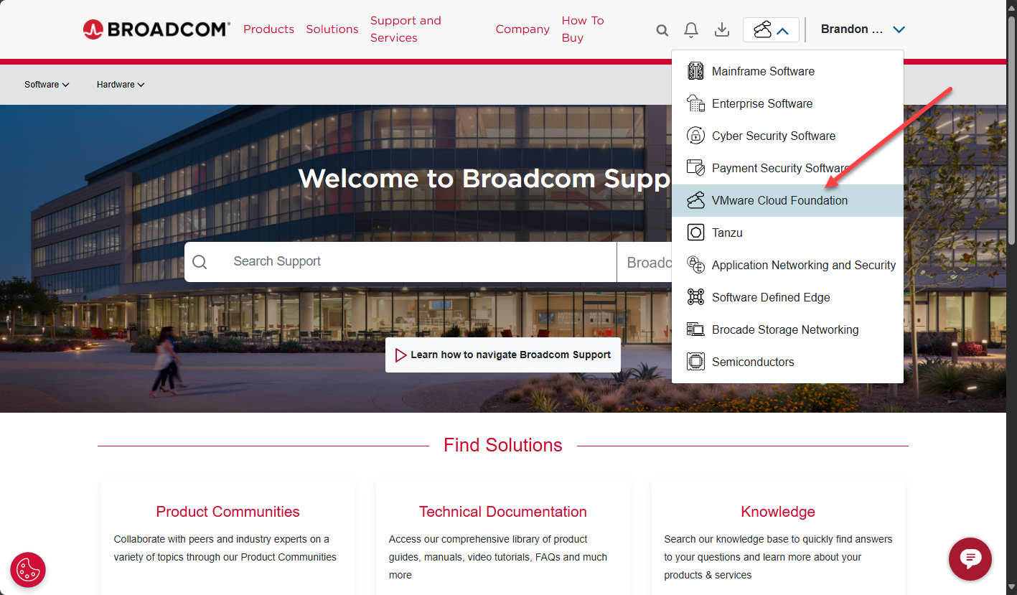This screenshot has width=1017, height=595.
Task: Click the Tanzu icon
Action: (695, 233)
